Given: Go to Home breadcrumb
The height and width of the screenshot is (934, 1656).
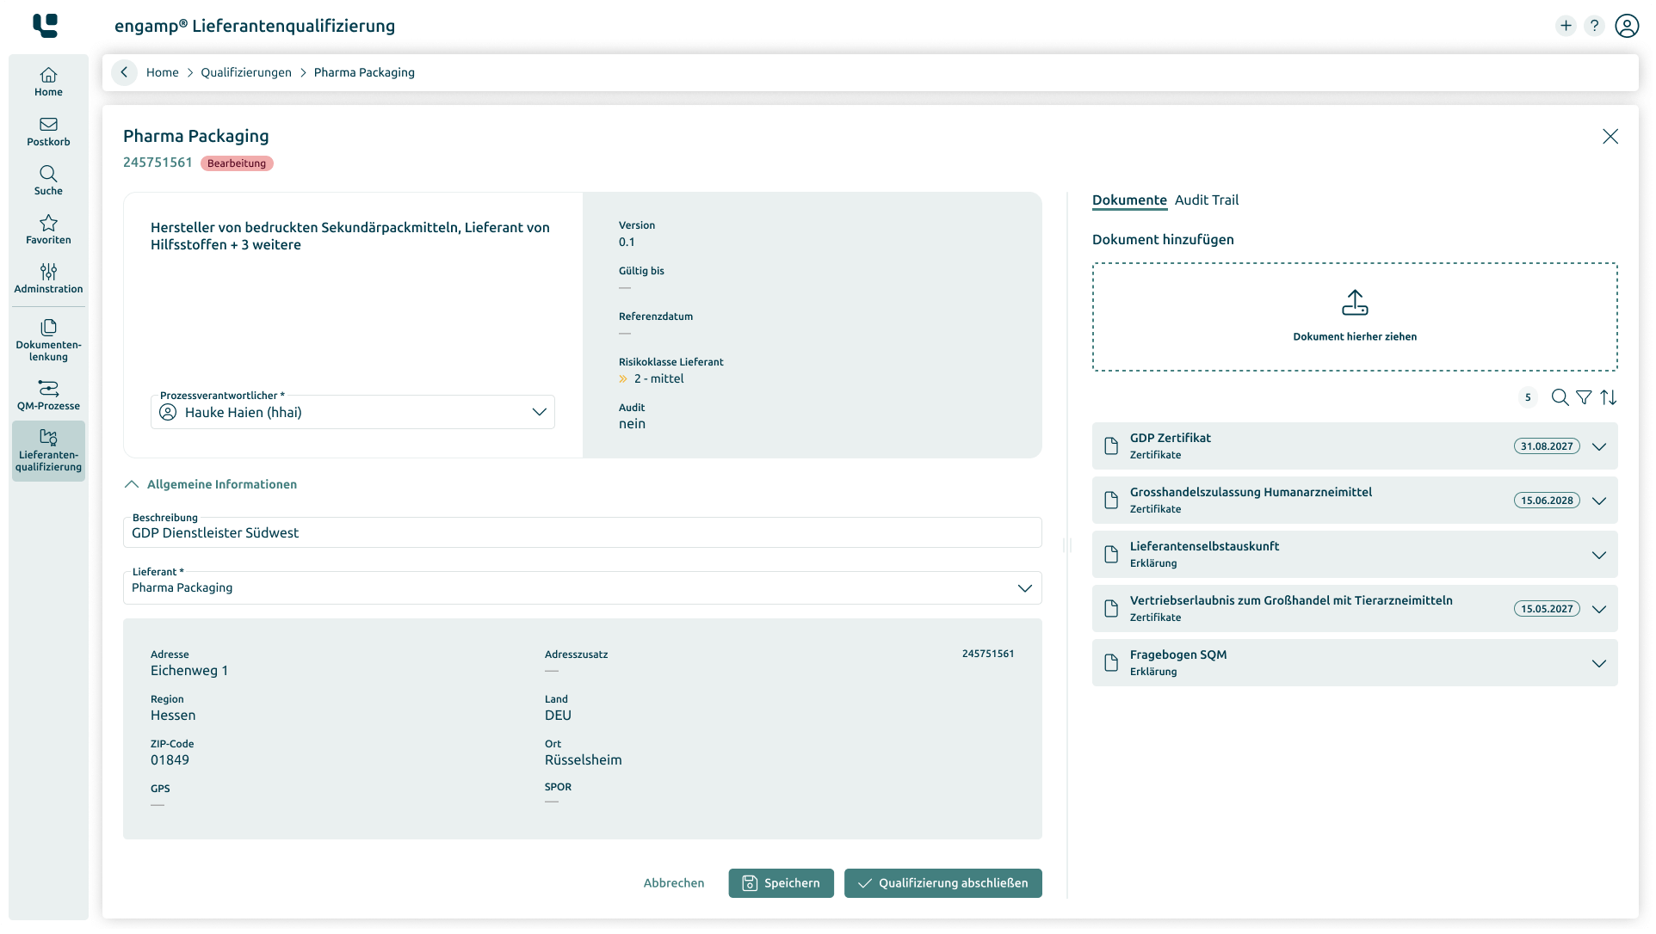Looking at the screenshot, I should point(163,73).
